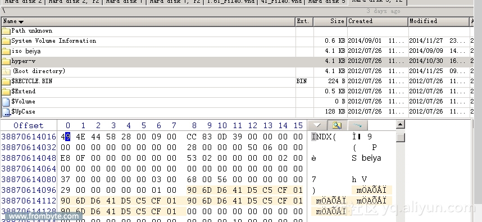The width and height of the screenshot is (482, 222).
Task: Switch to the 41_file0.vhd tab
Action: click(x=281, y=2)
